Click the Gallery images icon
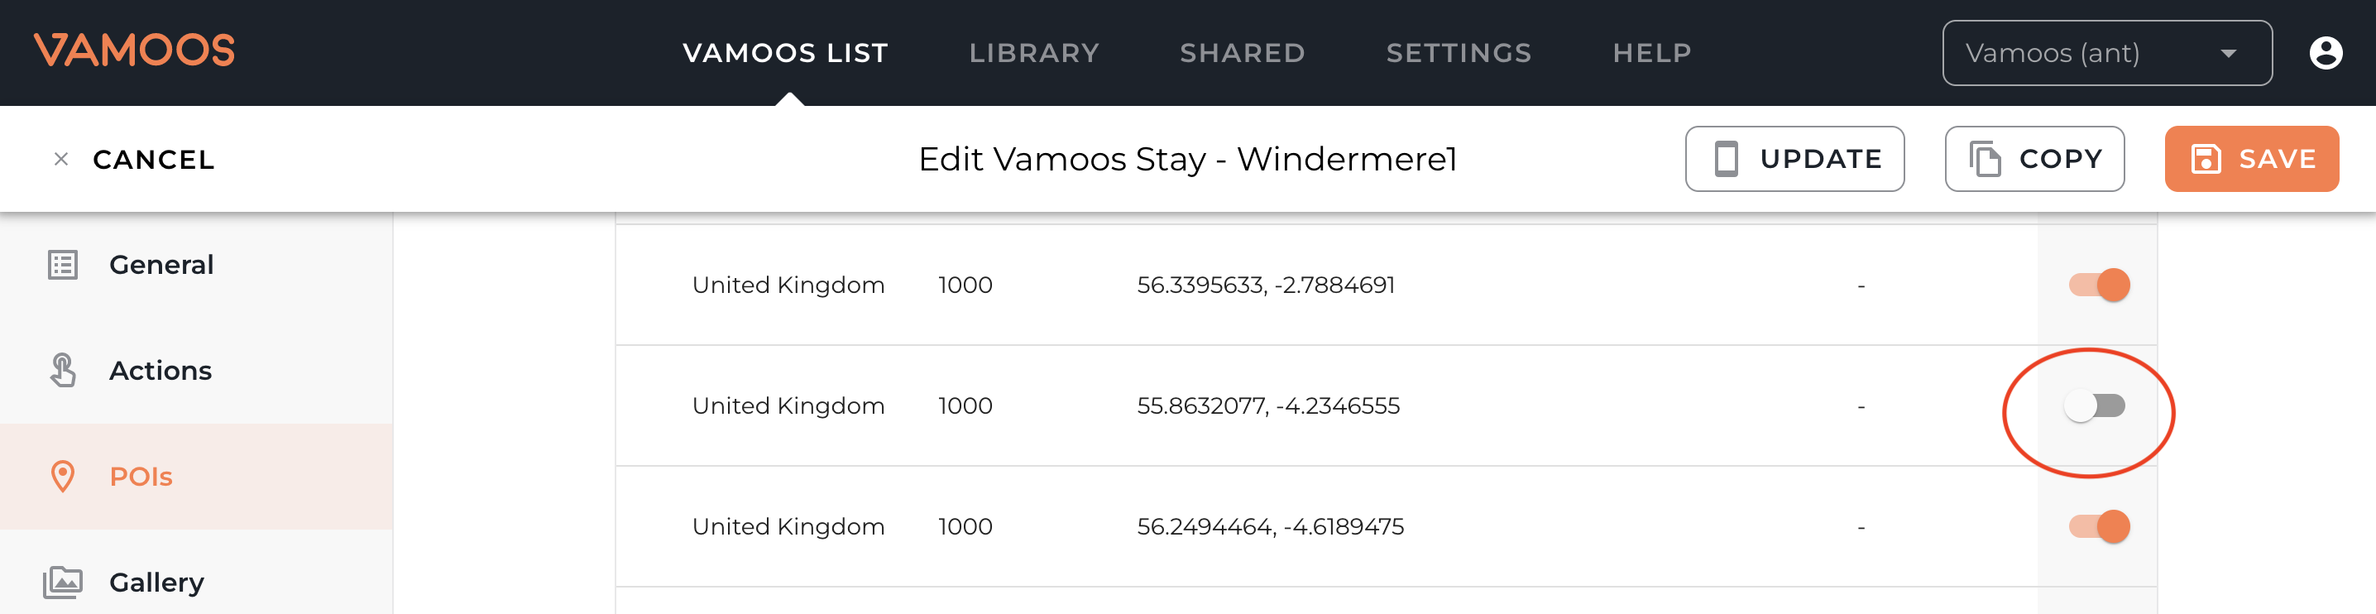The width and height of the screenshot is (2376, 614). click(63, 583)
